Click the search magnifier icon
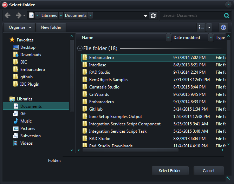 [x=227, y=15]
